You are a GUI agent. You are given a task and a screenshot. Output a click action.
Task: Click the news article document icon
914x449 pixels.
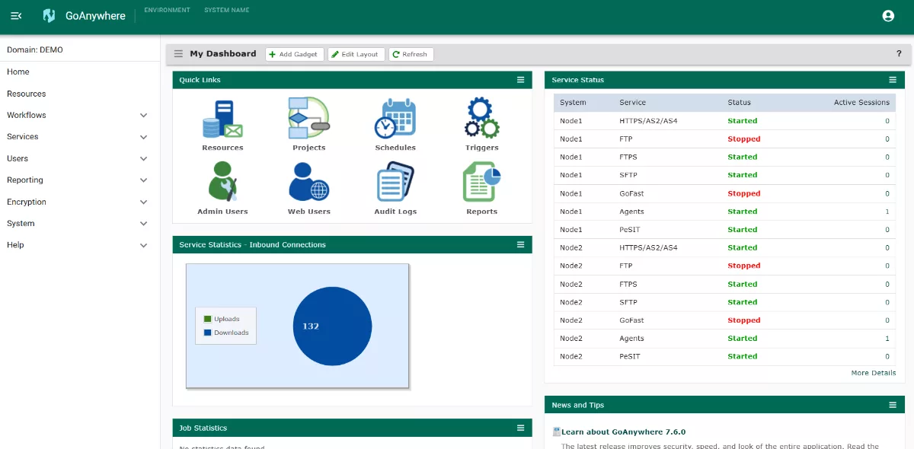[557, 431]
